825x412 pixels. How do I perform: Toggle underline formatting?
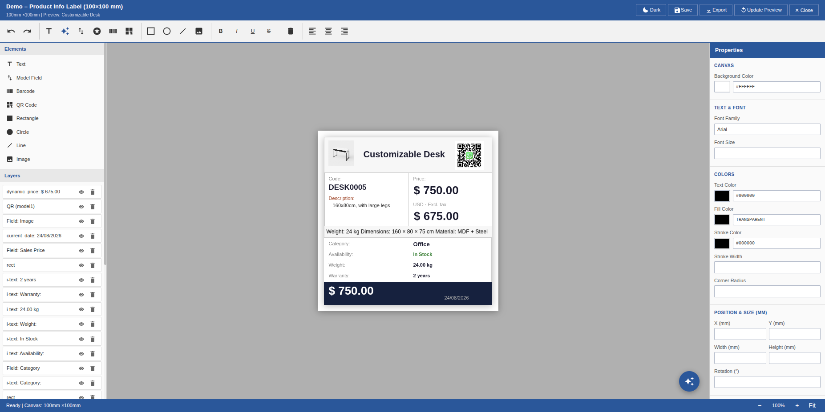point(253,31)
